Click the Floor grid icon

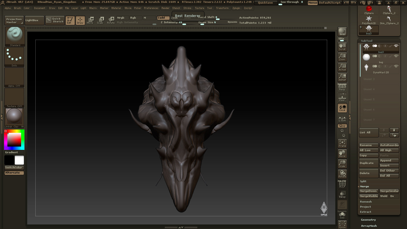pyautogui.click(x=342, y=97)
